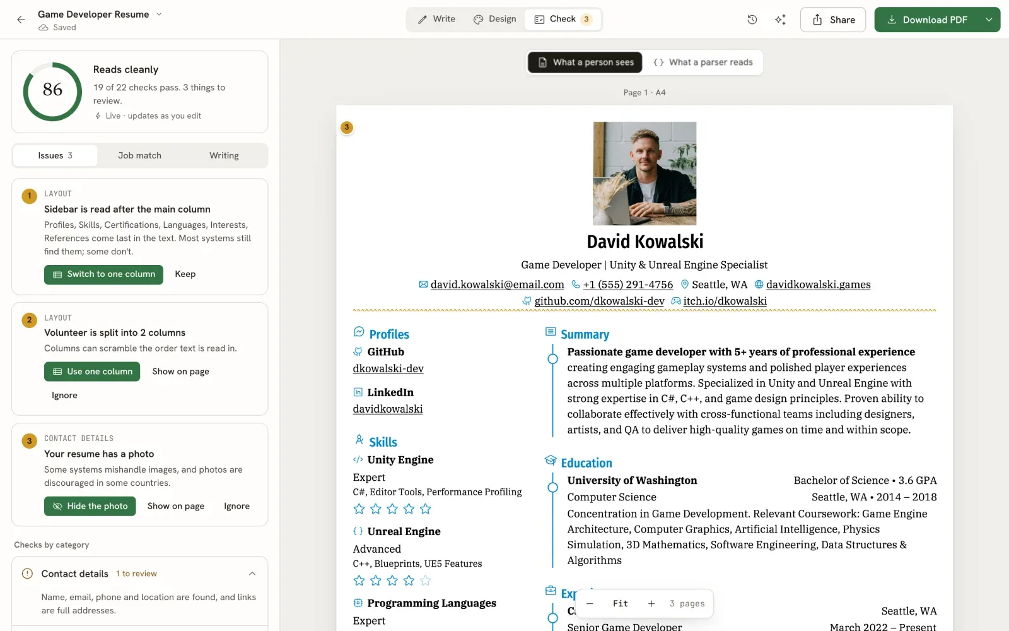Ignore the Volunteer columns issue

pyautogui.click(x=64, y=396)
